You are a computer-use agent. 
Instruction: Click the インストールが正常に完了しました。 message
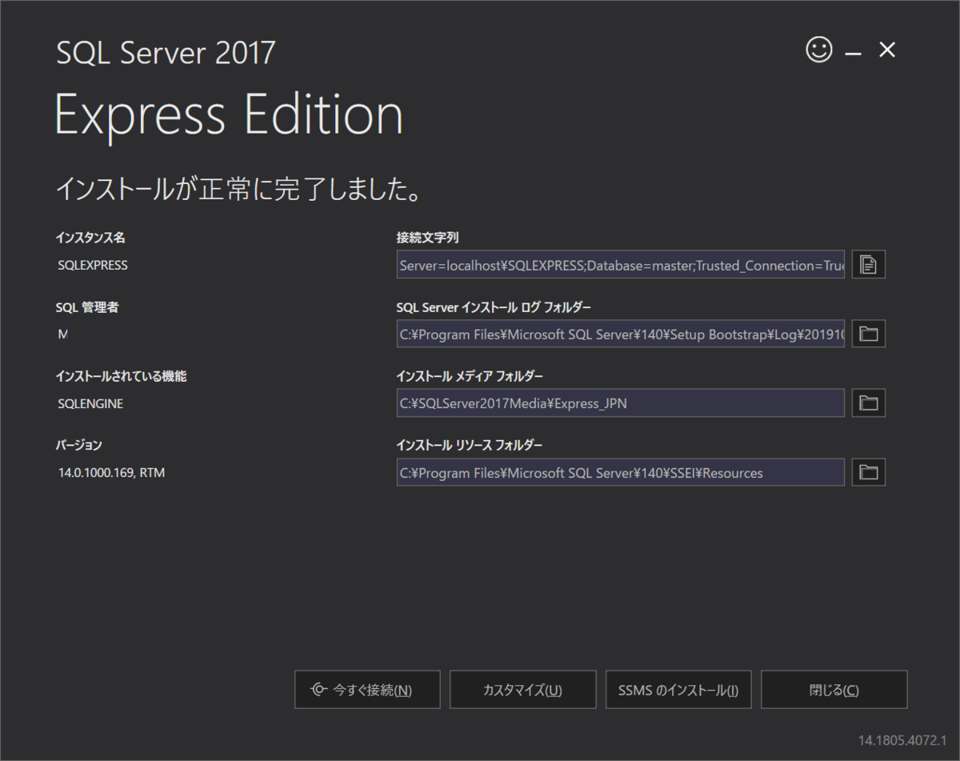(x=238, y=190)
